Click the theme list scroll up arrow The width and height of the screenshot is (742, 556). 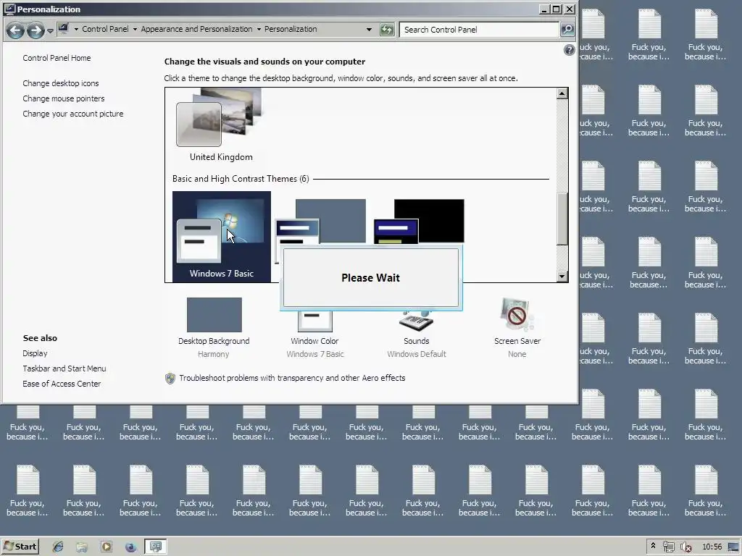[x=562, y=93]
